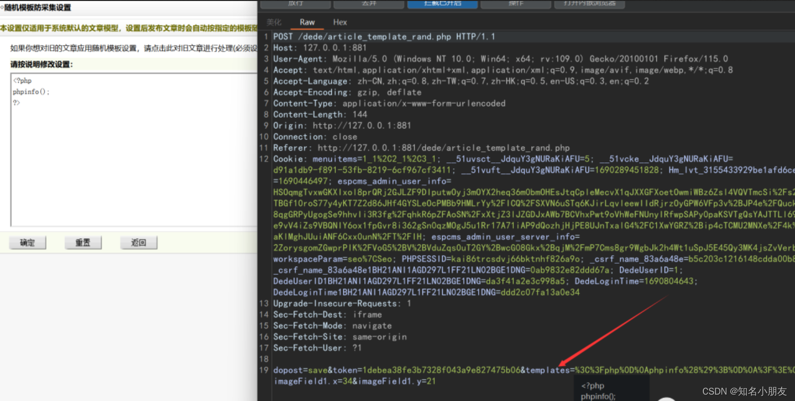
Task: Switch to the Raw tab
Action: (307, 22)
